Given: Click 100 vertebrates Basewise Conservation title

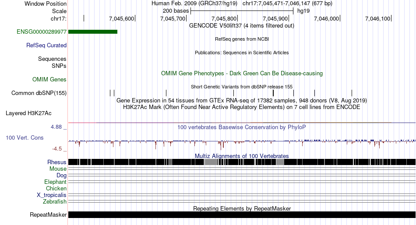Looking at the screenshot, I should click(x=242, y=127).
